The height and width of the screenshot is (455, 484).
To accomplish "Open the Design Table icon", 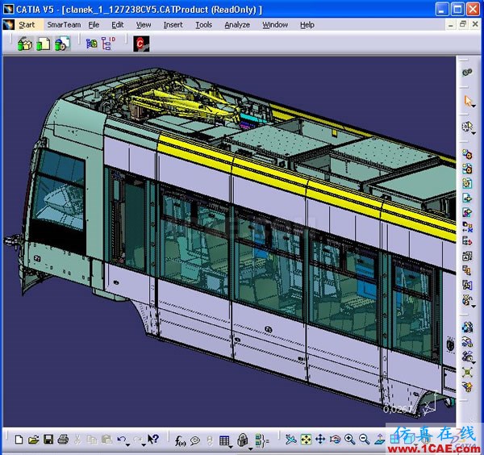I will [x=224, y=440].
